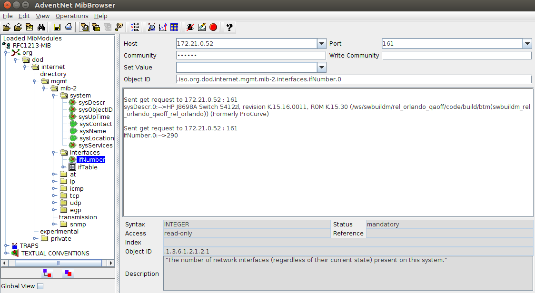The width and height of the screenshot is (535, 293).
Task: Click the line graph icon
Action: 163,27
